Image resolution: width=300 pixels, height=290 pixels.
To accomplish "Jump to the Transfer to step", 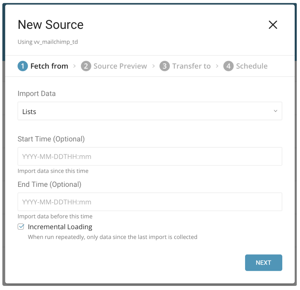I will coord(191,66).
